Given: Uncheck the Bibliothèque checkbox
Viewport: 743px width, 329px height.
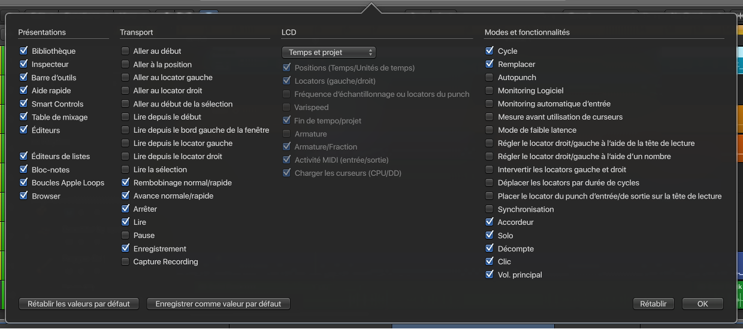Looking at the screenshot, I should 24,51.
